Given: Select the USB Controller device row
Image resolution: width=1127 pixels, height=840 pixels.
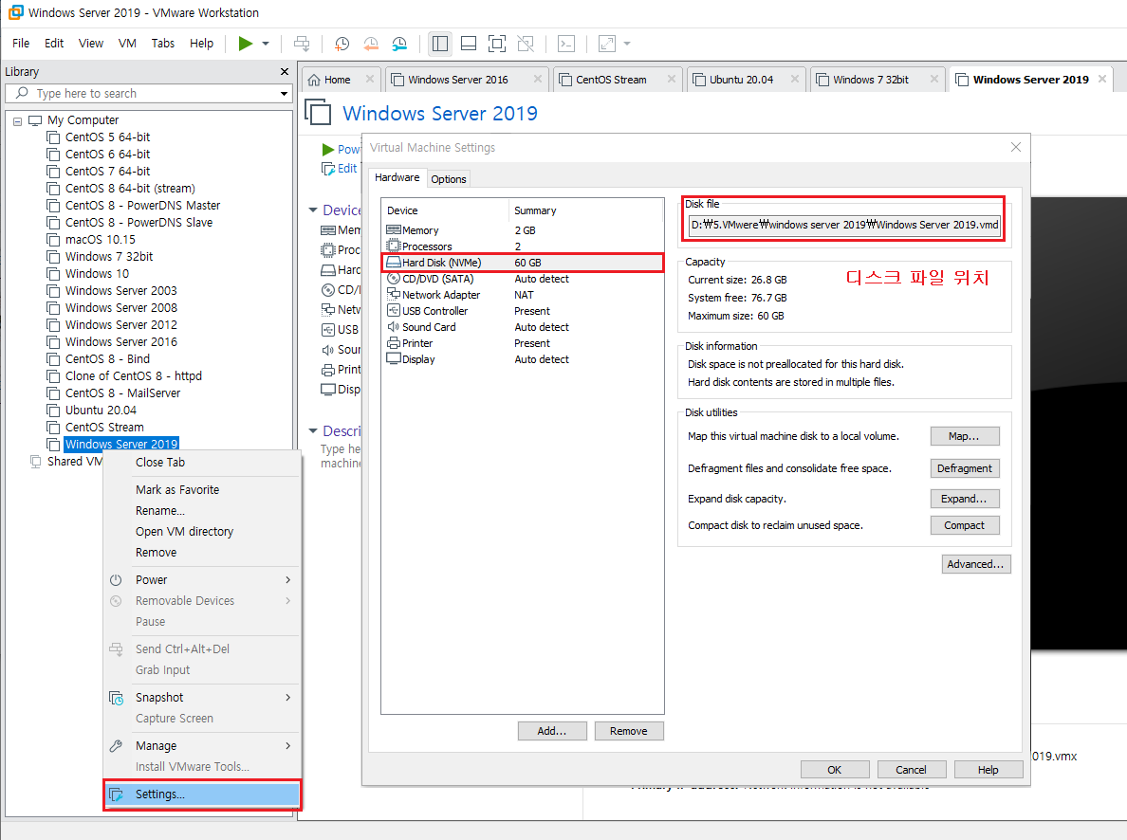Looking at the screenshot, I should 523,311.
